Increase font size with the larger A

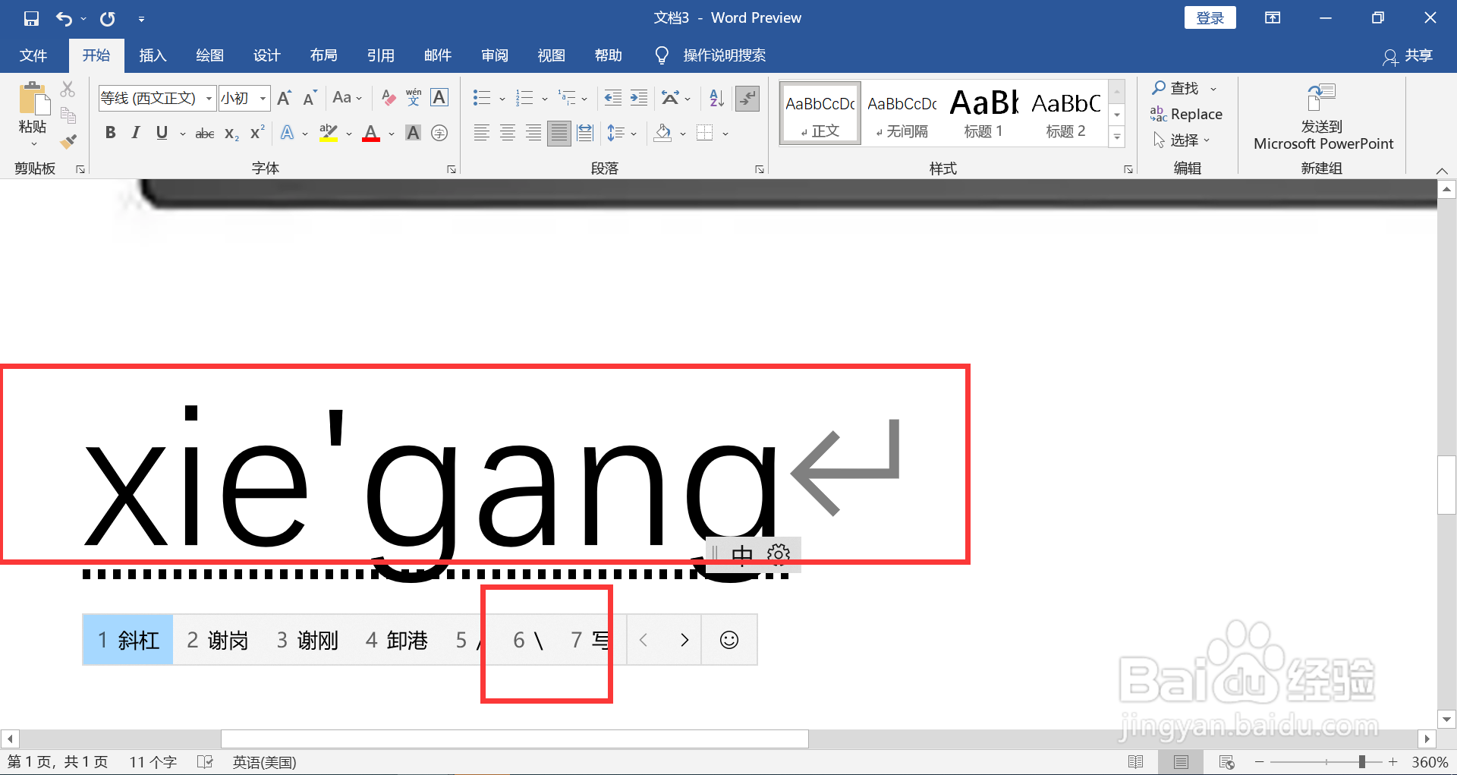pos(285,98)
